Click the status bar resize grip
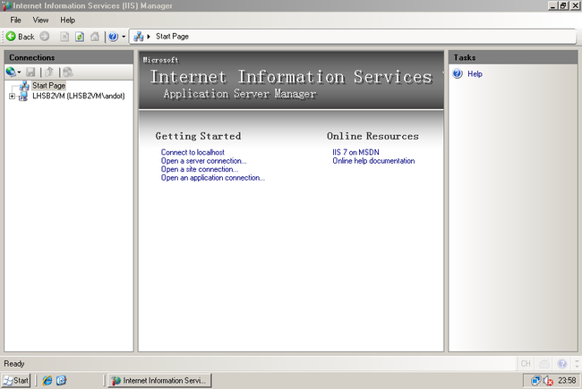 (x=577, y=363)
